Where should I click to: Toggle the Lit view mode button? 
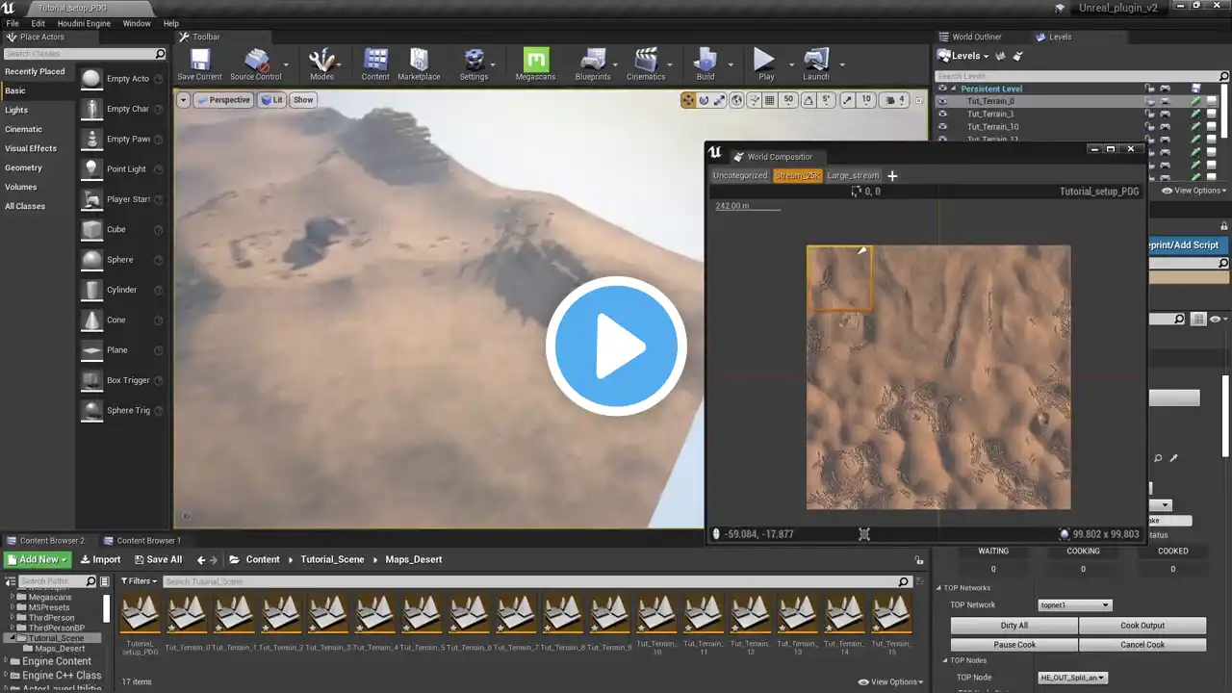271,100
